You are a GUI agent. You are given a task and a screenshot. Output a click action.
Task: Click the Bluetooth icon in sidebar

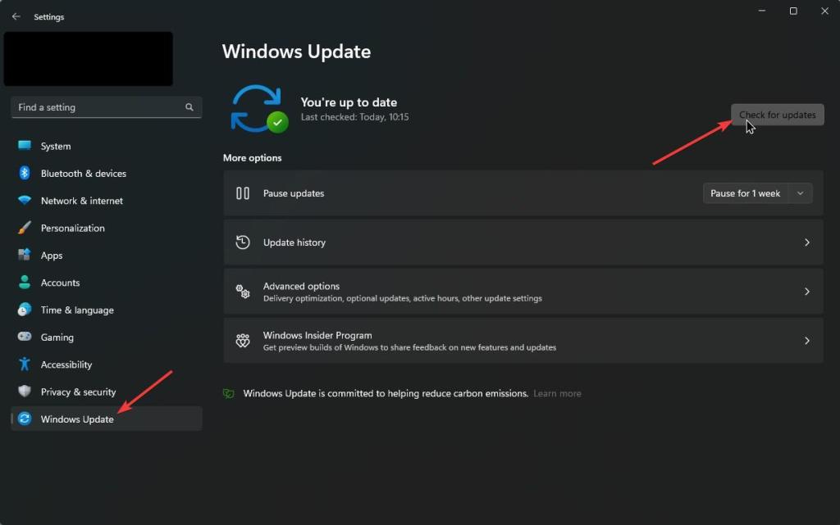[25, 173]
